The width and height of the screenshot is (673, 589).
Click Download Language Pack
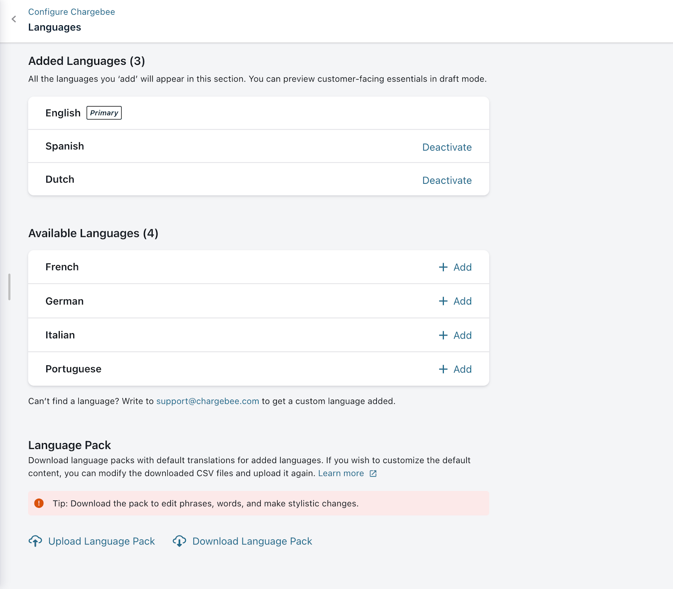coord(251,541)
